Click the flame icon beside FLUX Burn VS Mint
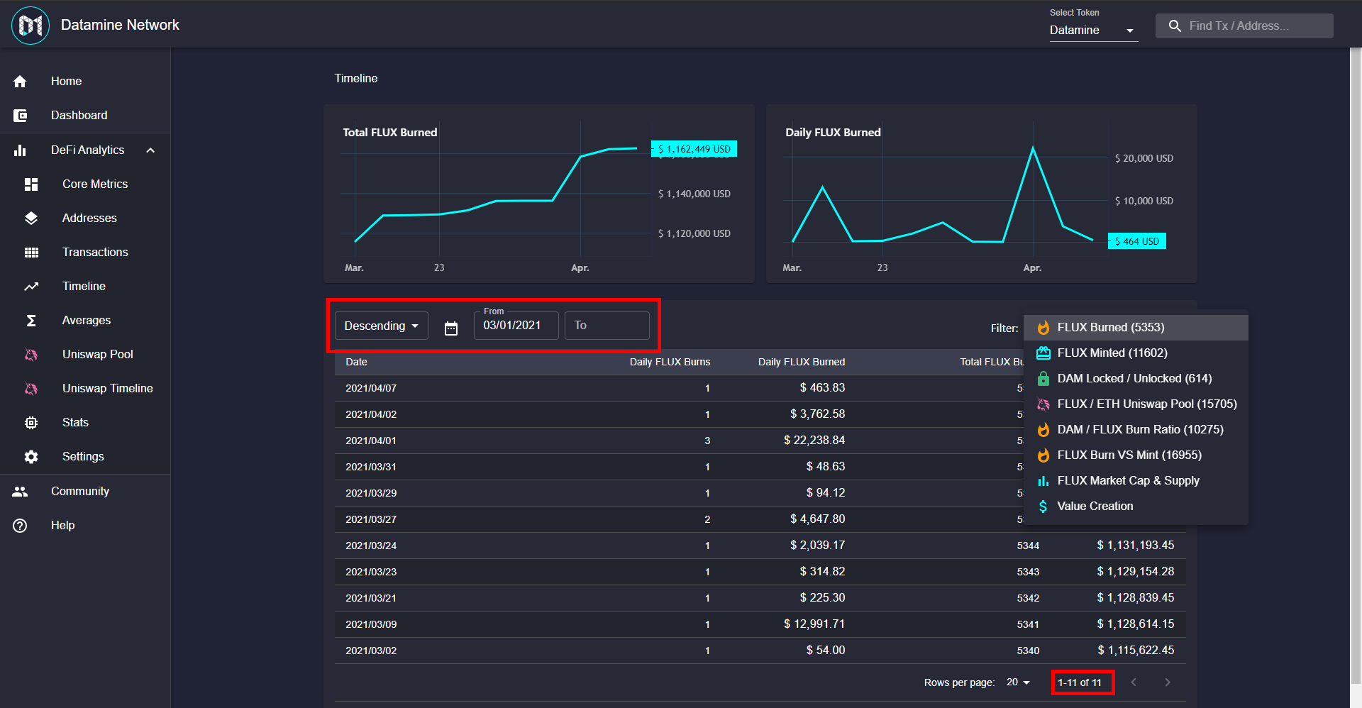The image size is (1362, 708). pyautogui.click(x=1043, y=455)
